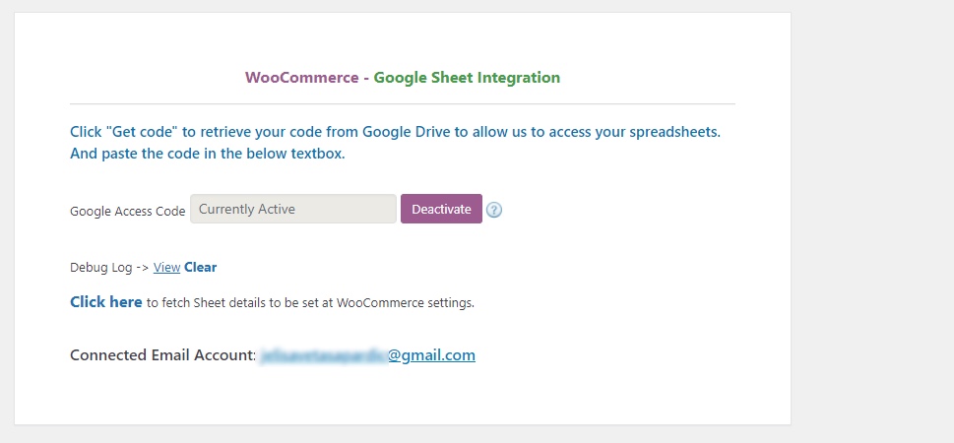The height and width of the screenshot is (443, 954).
Task: Select the WooCommerce title word
Action: coord(302,78)
